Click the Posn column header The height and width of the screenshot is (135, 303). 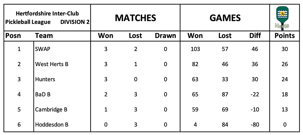14,36
